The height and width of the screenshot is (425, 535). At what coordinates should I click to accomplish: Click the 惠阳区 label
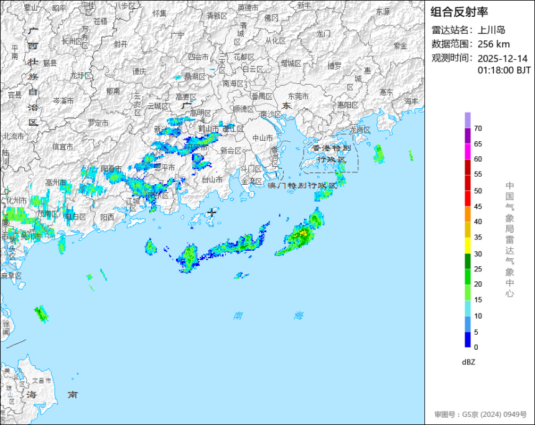point(348,105)
